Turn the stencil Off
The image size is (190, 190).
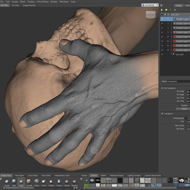tap(86, 180)
